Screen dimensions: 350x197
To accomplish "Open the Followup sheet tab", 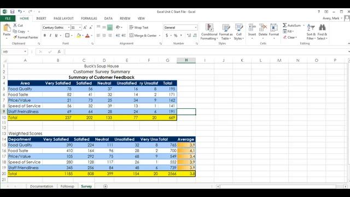I will [67, 186].
